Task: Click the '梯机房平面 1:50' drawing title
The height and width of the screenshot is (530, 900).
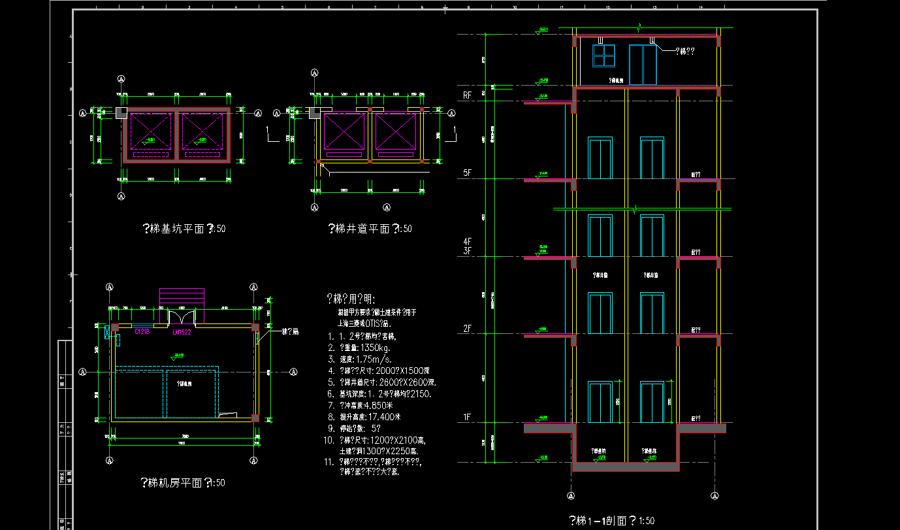Action: coord(183,483)
